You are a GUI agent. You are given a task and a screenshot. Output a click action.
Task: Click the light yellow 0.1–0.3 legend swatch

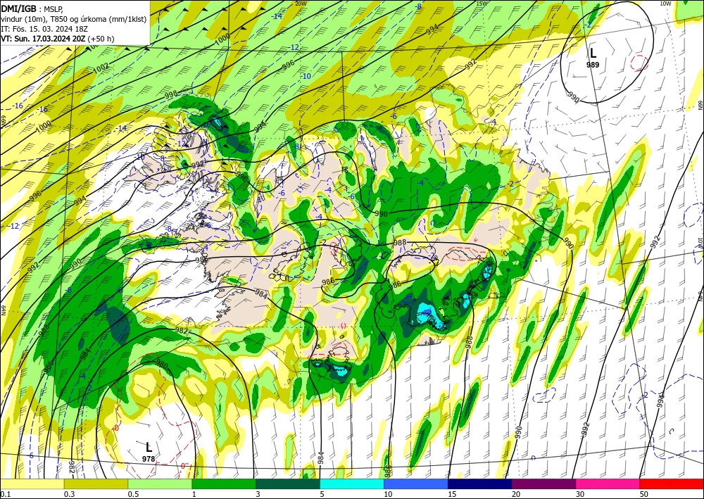[32, 484]
